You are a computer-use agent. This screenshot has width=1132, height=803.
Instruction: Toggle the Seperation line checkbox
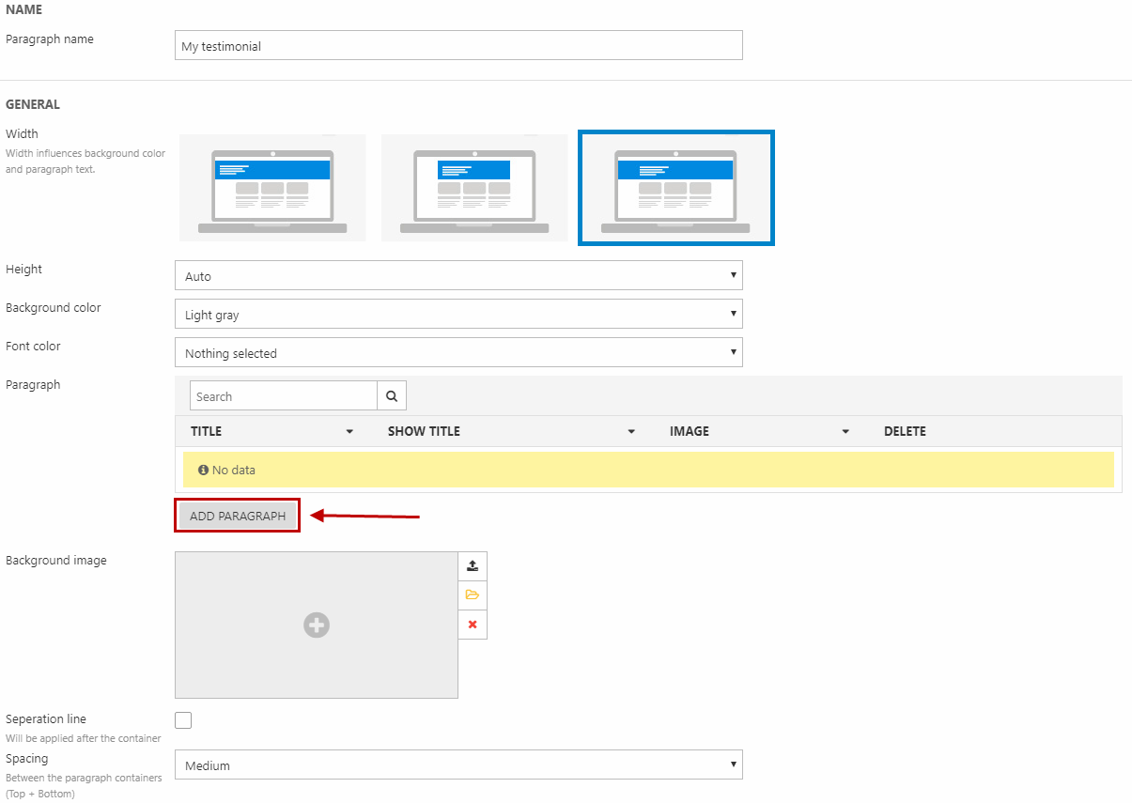(x=183, y=720)
